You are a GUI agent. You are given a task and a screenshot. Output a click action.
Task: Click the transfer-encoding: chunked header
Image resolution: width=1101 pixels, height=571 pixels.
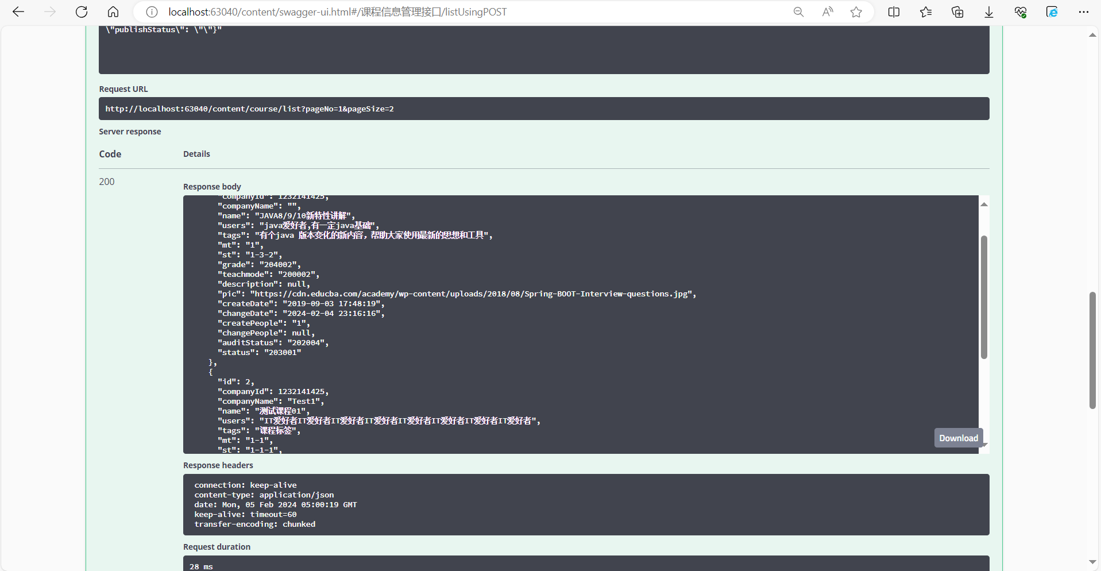click(x=254, y=524)
